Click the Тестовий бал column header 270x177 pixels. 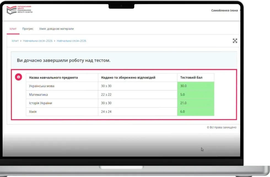coord(196,77)
